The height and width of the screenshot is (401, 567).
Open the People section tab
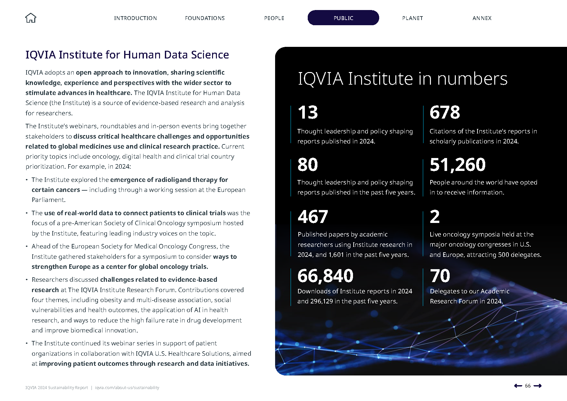coord(274,18)
